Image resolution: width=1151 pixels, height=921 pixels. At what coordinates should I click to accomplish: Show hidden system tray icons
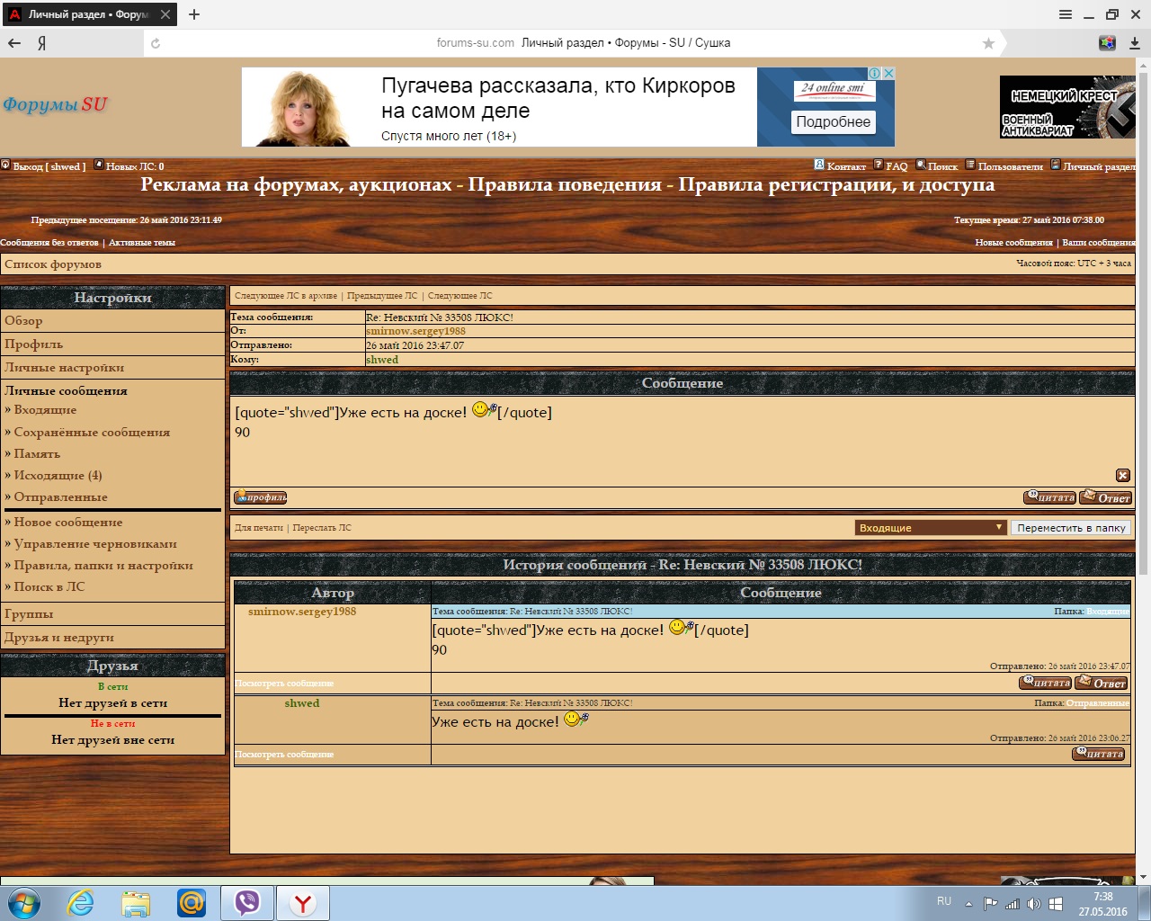[968, 904]
